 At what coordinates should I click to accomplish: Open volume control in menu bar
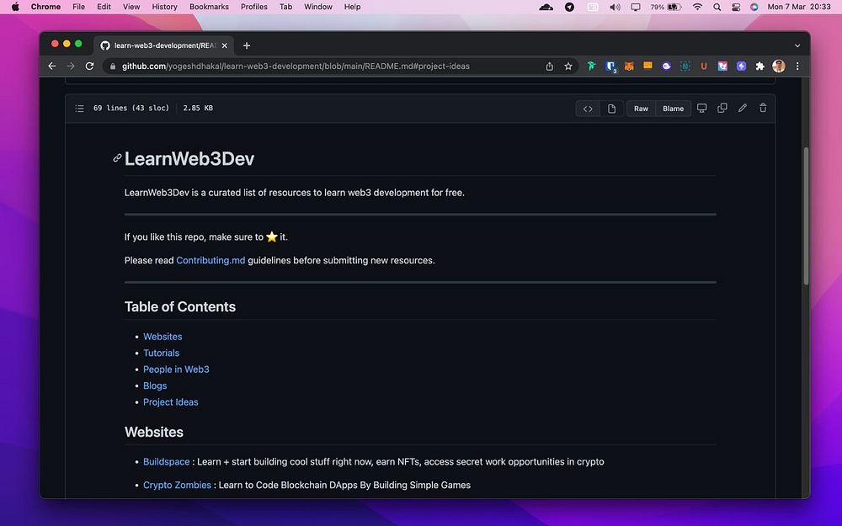click(615, 7)
